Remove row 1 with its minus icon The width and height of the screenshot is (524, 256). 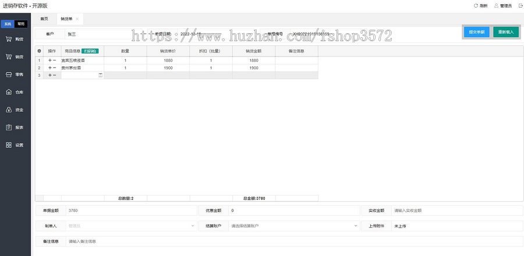point(55,61)
